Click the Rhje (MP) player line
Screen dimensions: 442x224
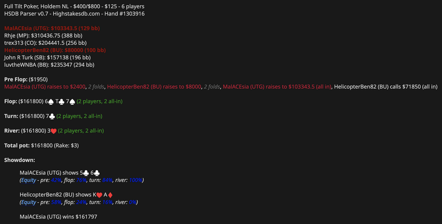pos(42,35)
